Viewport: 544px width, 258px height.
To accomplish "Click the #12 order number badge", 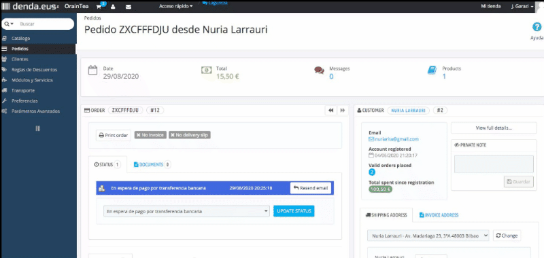I will [x=155, y=110].
